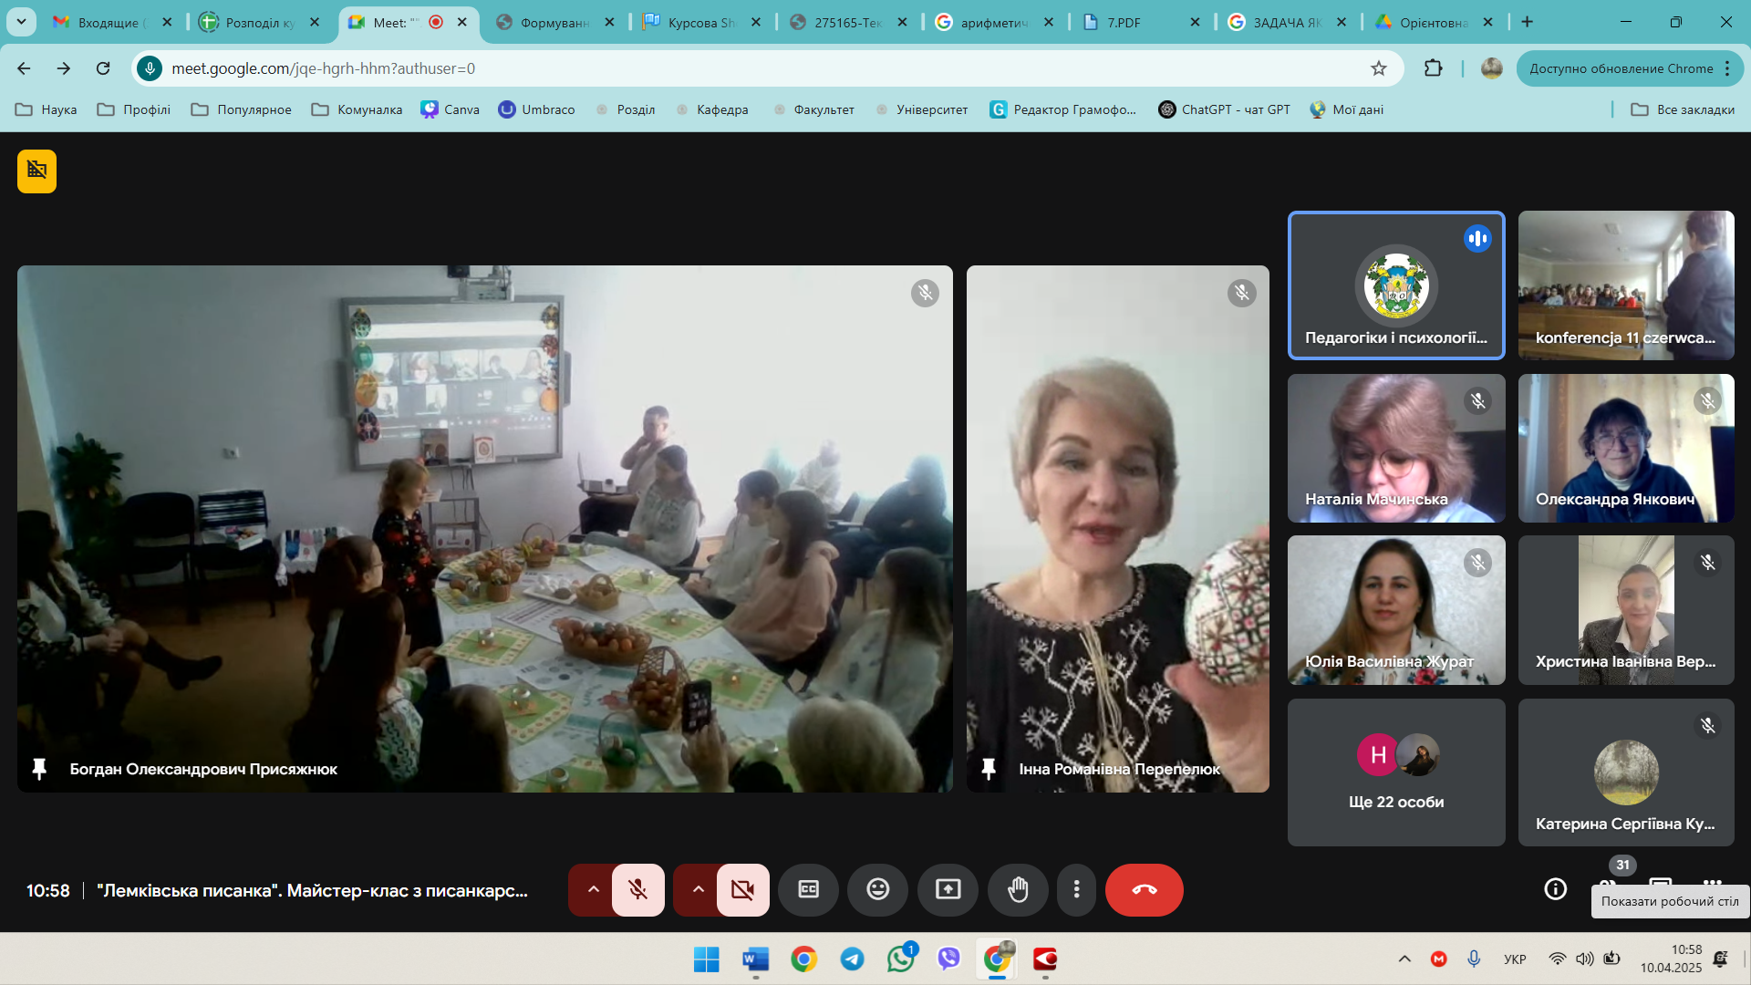This screenshot has height=985, width=1751.
Task: Open the 'Популярное' bookmarks folder
Action: 242,109
